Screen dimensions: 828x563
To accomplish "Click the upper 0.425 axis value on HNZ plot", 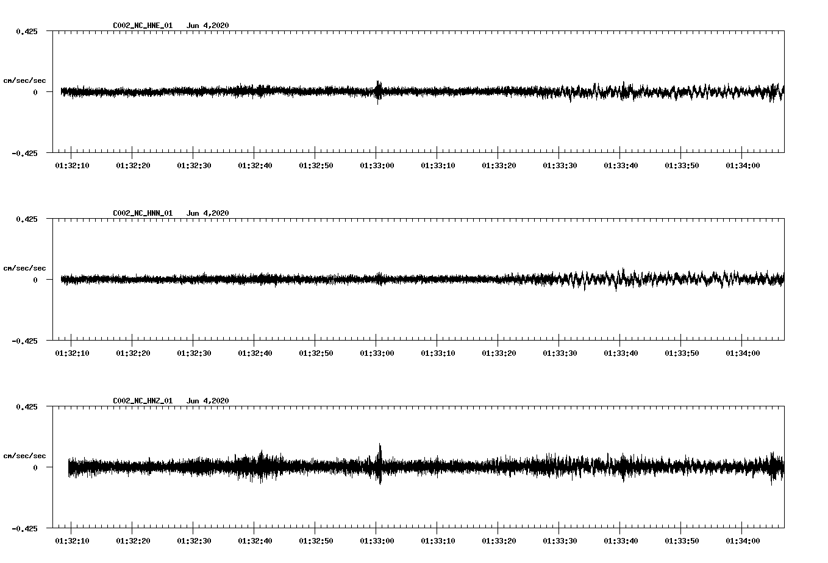I will (26, 406).
